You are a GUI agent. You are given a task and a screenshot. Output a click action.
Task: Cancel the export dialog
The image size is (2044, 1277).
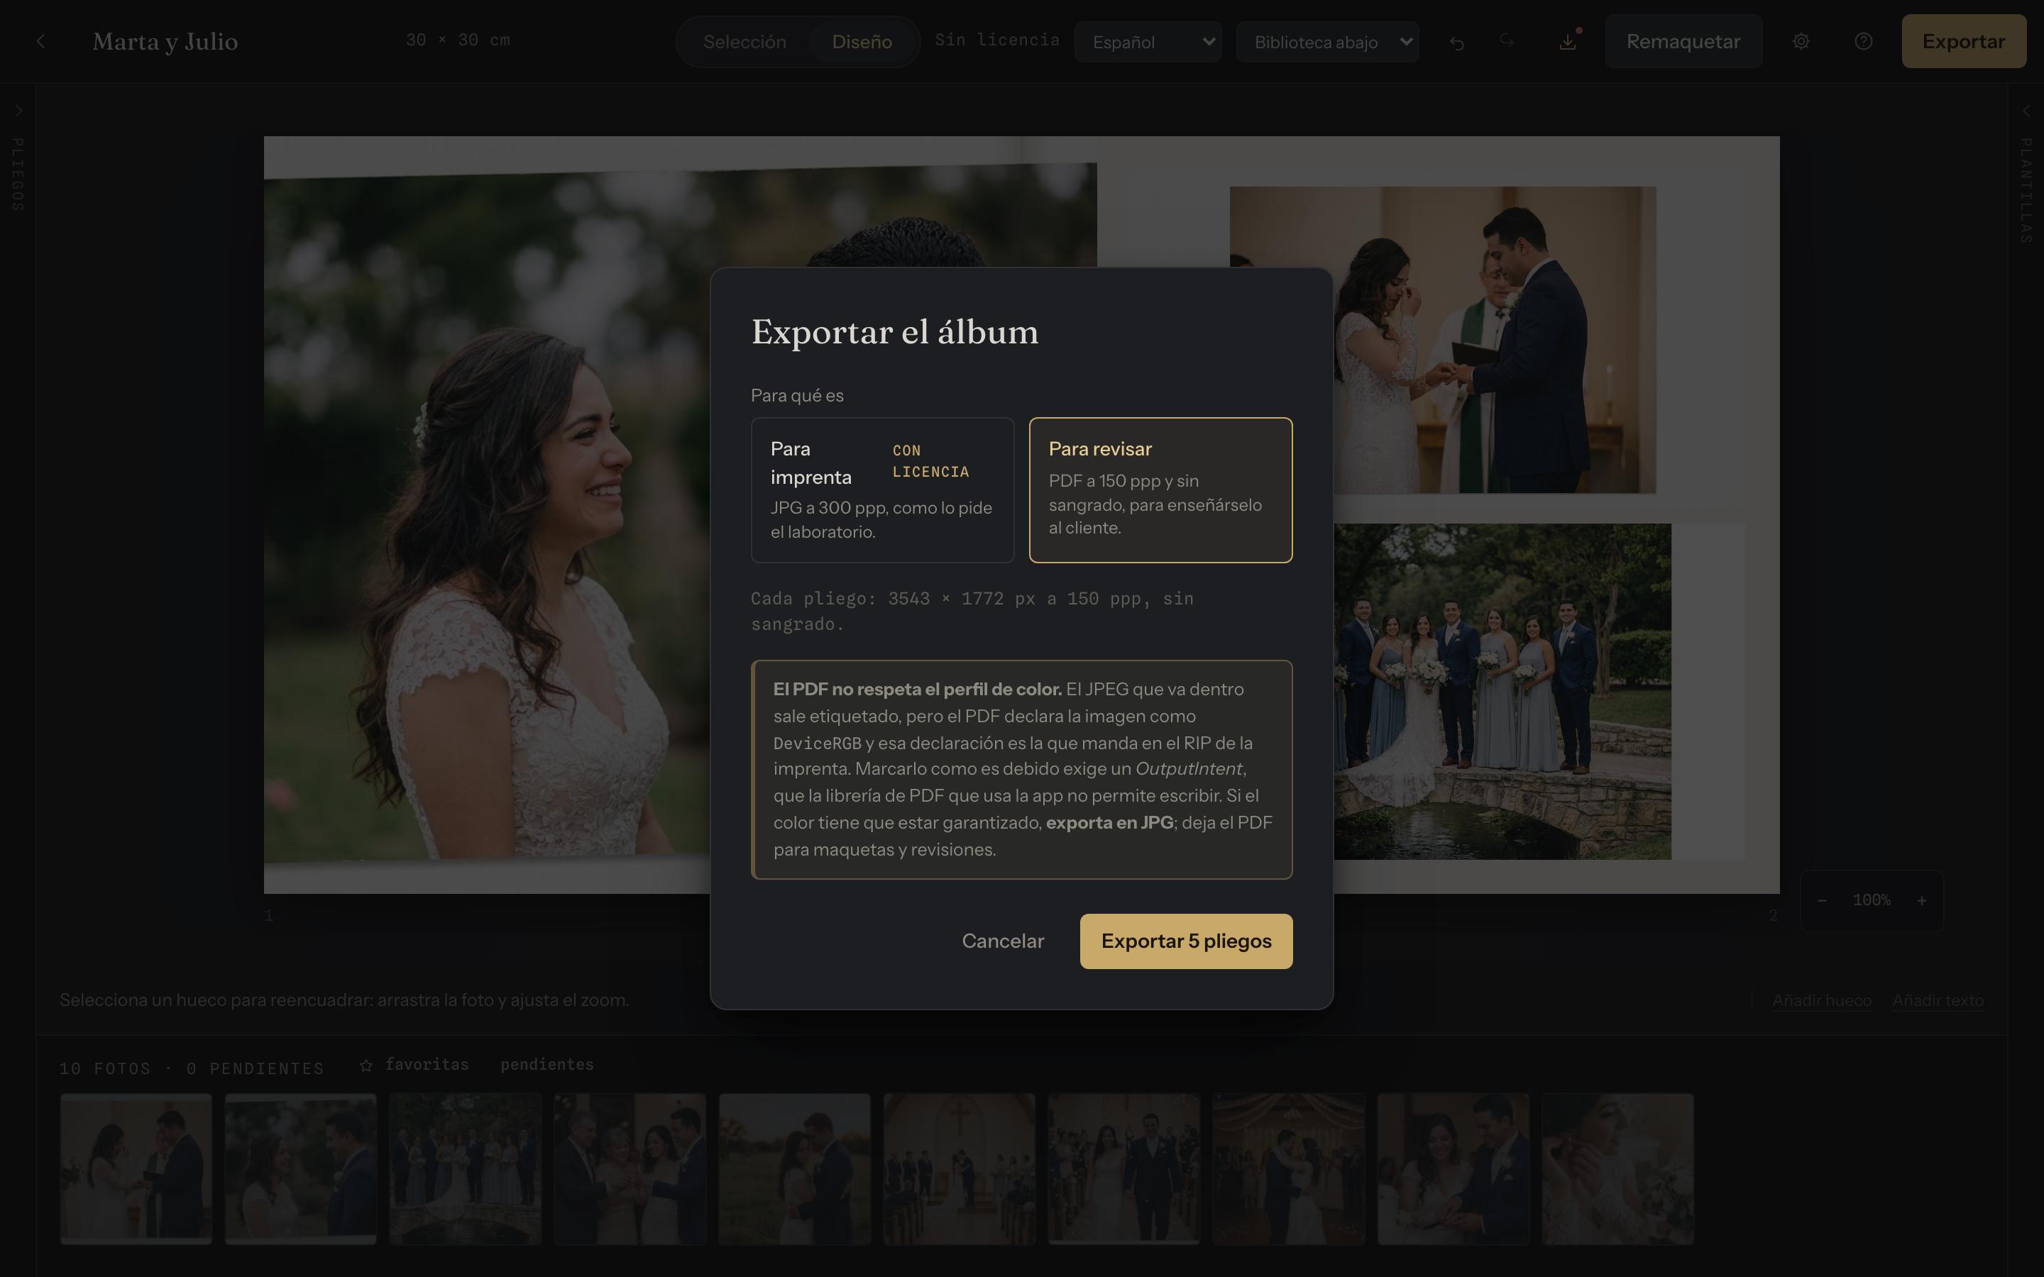tap(1003, 941)
